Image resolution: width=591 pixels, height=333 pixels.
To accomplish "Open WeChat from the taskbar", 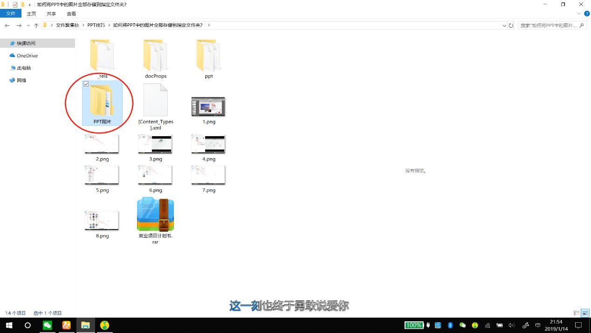I will (48, 325).
